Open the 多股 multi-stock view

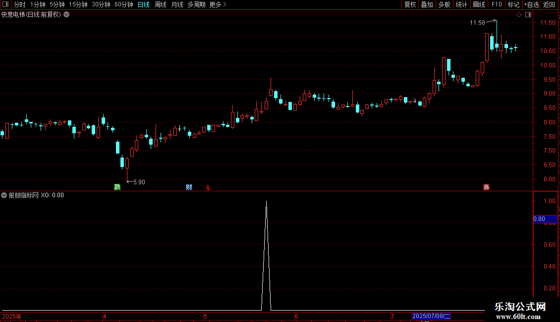coord(445,4)
